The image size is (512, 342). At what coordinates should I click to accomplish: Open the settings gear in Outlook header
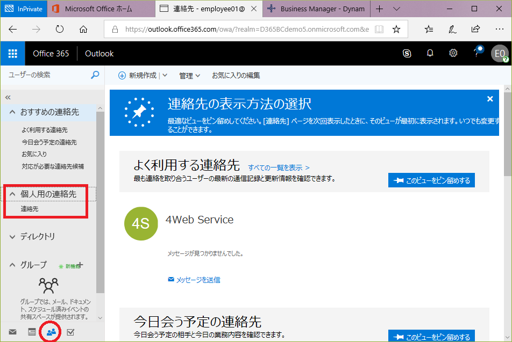pos(453,53)
